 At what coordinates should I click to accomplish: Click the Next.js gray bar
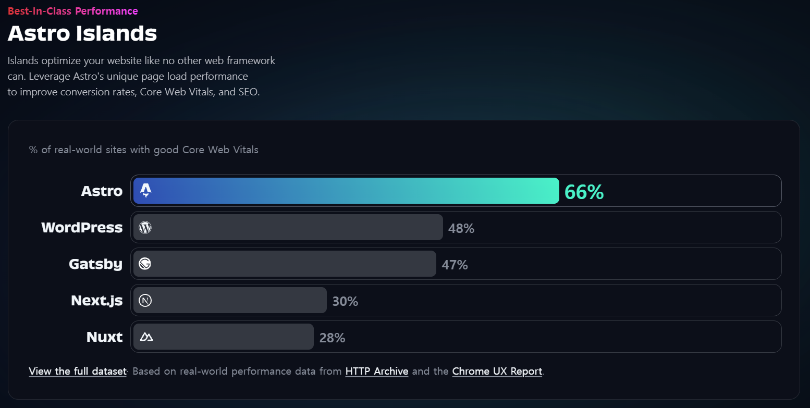pyautogui.click(x=230, y=300)
